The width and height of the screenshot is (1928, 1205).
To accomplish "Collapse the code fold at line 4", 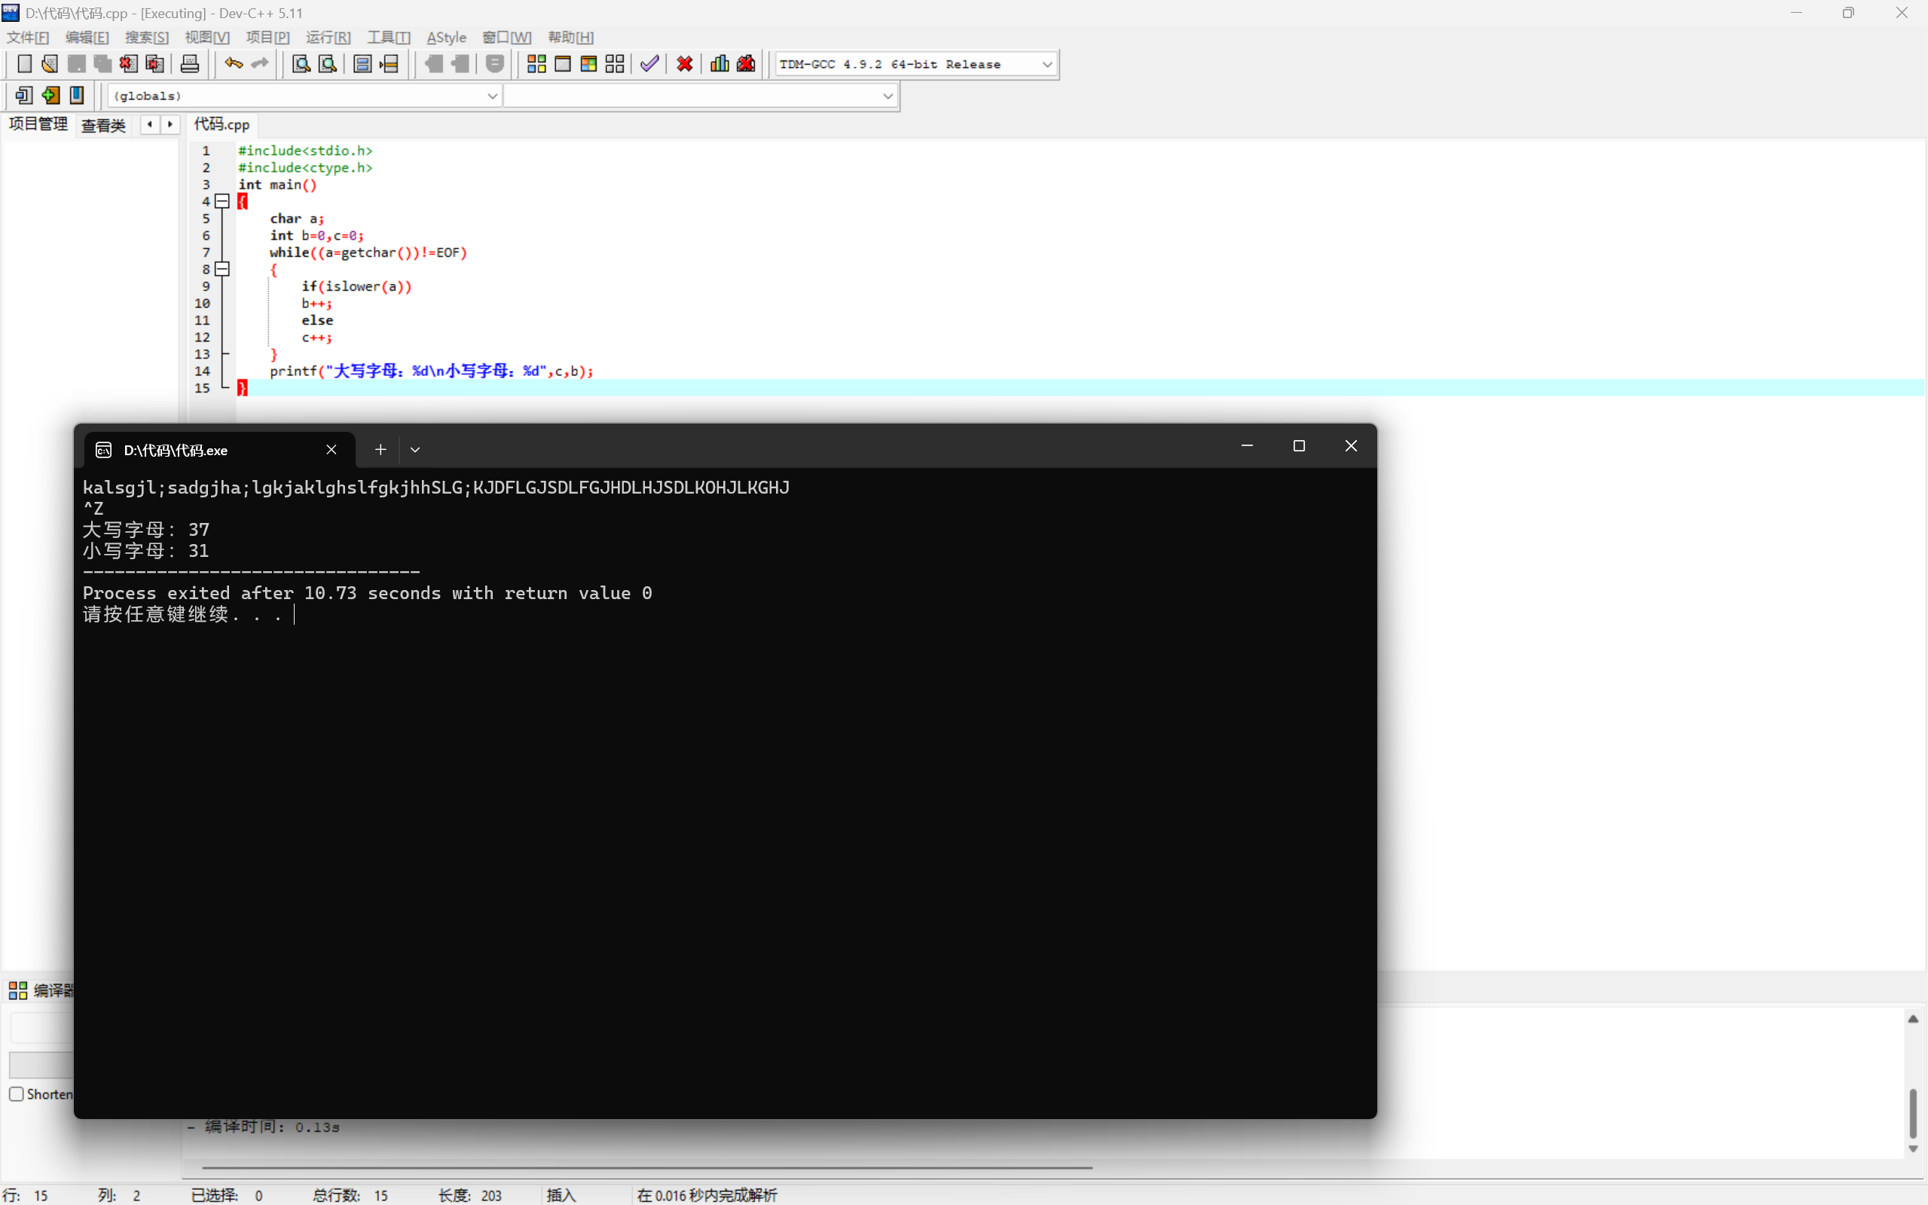I will click(x=223, y=202).
